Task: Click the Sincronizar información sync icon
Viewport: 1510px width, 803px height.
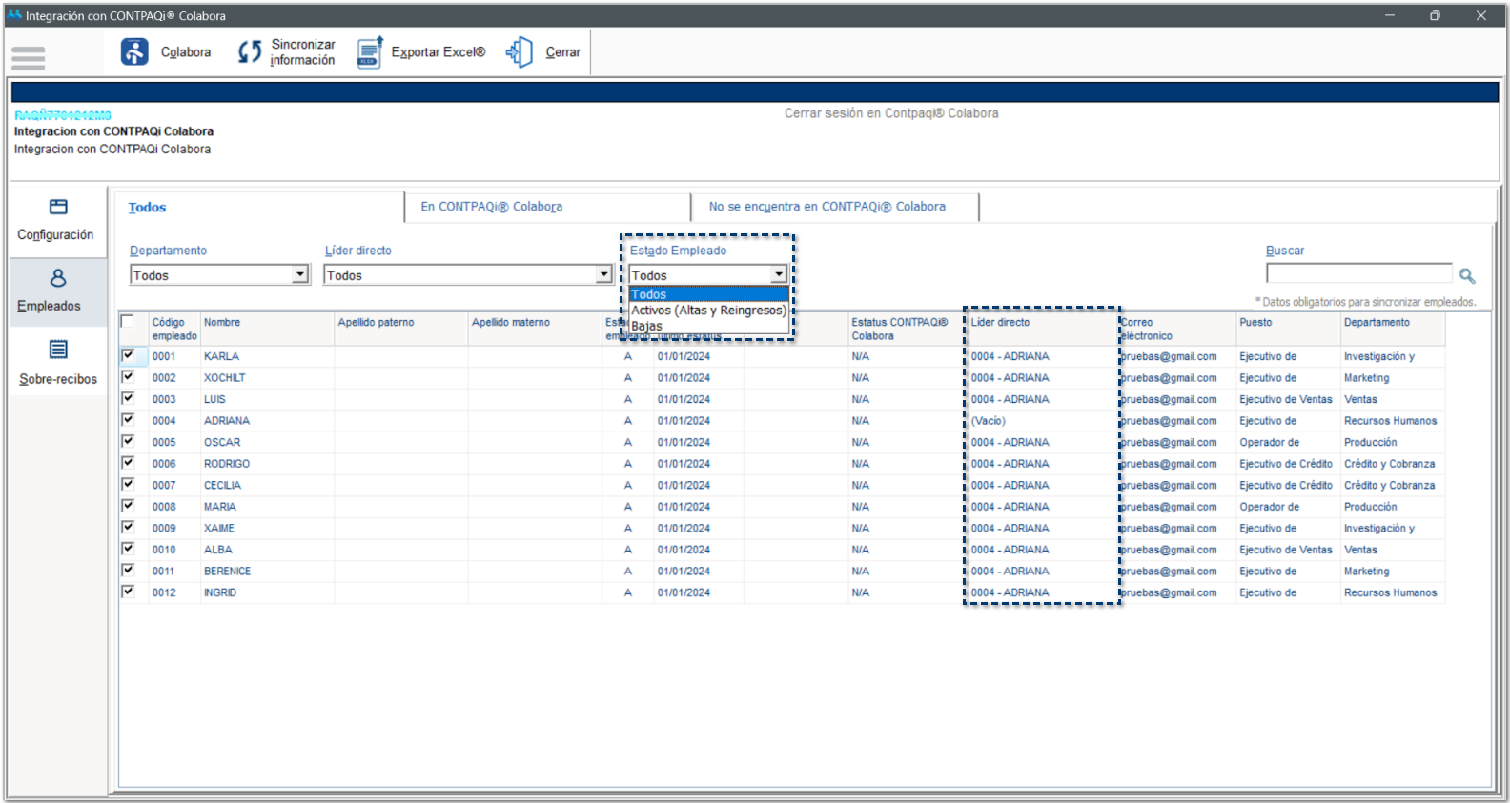Action: coord(250,52)
